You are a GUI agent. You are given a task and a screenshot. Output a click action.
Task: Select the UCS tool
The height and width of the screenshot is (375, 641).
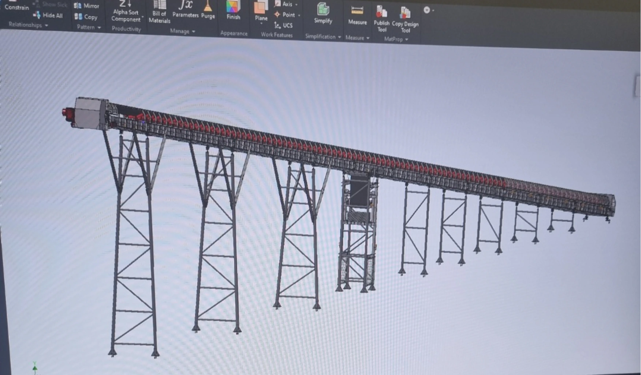click(284, 25)
